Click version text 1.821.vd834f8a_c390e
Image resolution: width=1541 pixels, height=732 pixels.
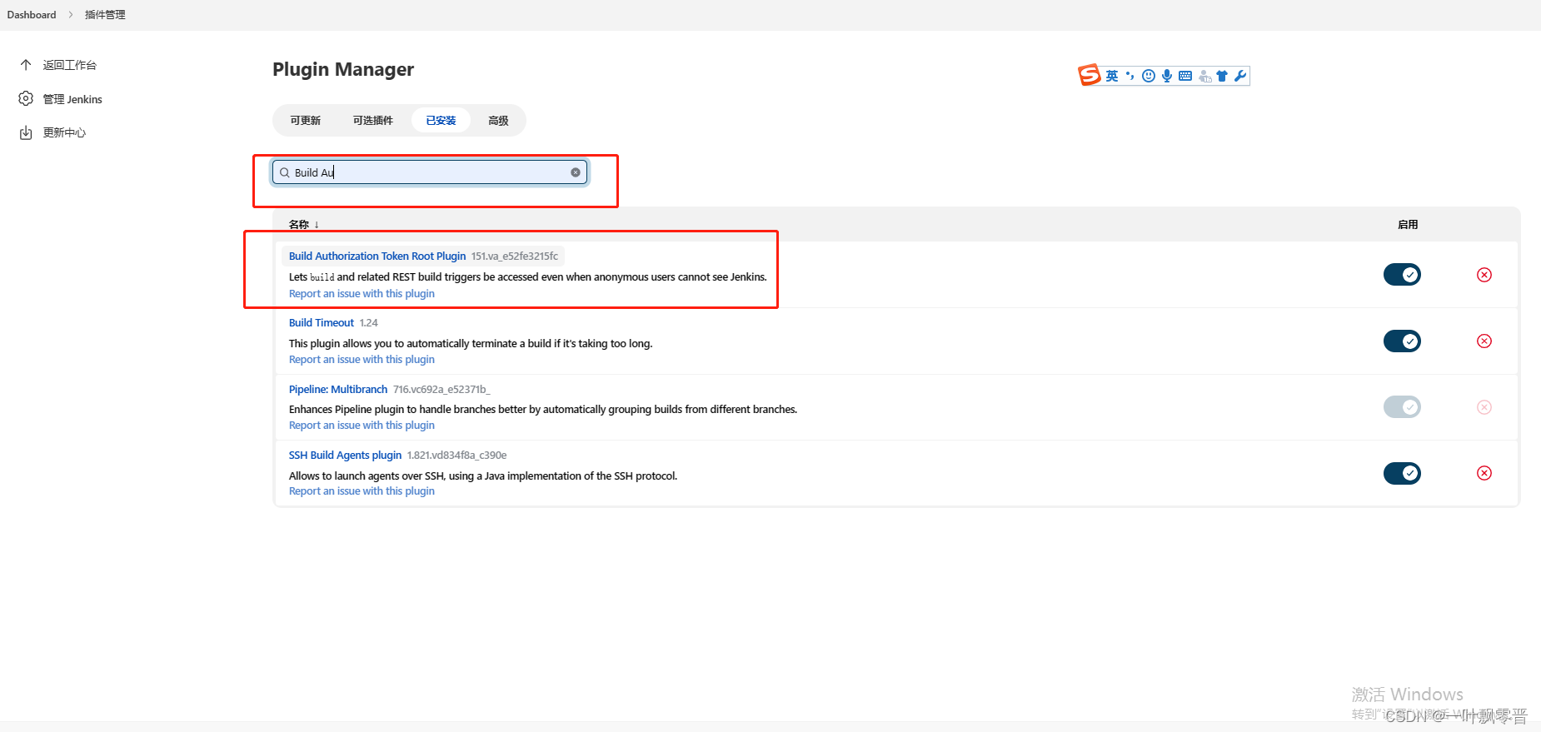tap(456, 456)
